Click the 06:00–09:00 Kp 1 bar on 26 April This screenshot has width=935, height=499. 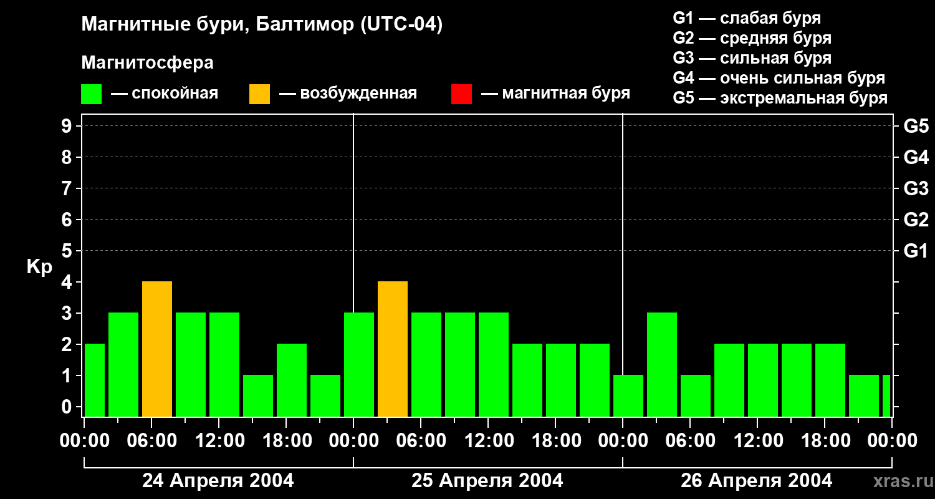coord(696,395)
